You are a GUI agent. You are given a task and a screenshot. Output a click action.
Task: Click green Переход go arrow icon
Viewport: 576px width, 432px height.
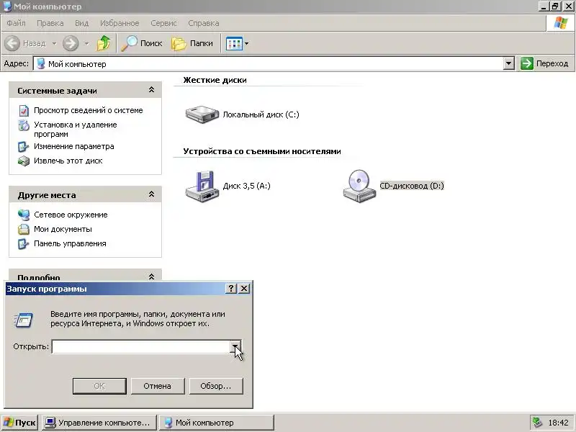coord(527,63)
